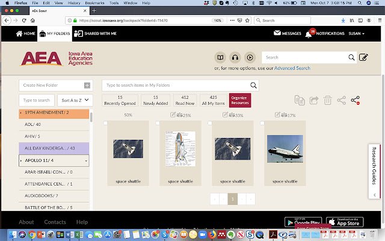Select the ALL DAY KINDERGA... folder
Screen dimensions: 385x241
54,149
